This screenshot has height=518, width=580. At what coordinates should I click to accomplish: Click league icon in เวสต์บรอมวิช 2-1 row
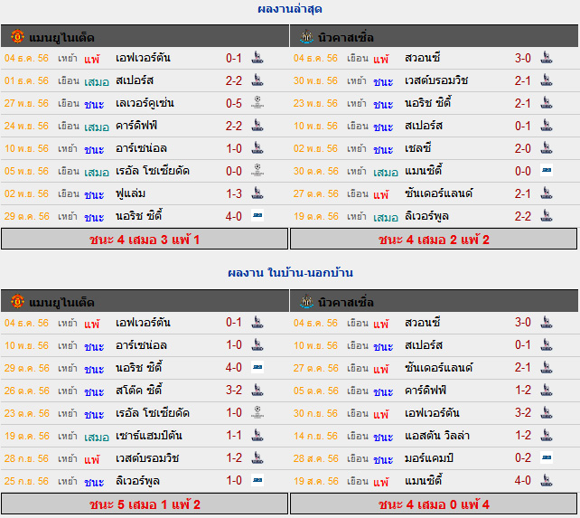tap(547, 80)
